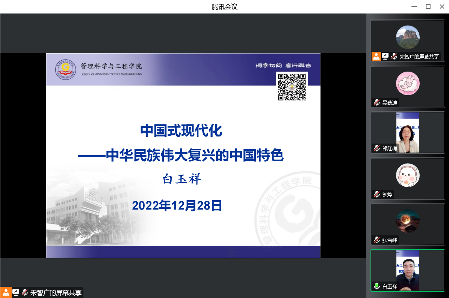Viewport: 449px width, 298px height.
Task: Click 白玉祥's green active microphone icon
Action: pyautogui.click(x=377, y=286)
